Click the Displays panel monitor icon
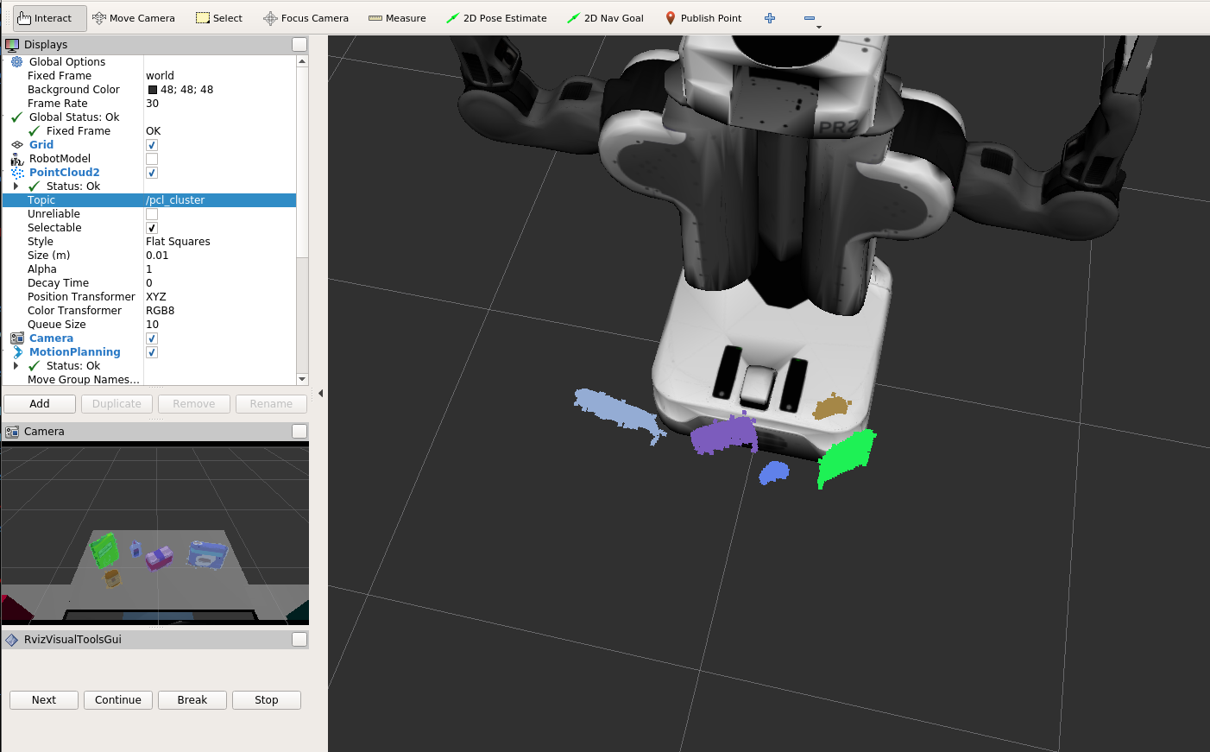Screen dimensions: 1210x752 12,45
